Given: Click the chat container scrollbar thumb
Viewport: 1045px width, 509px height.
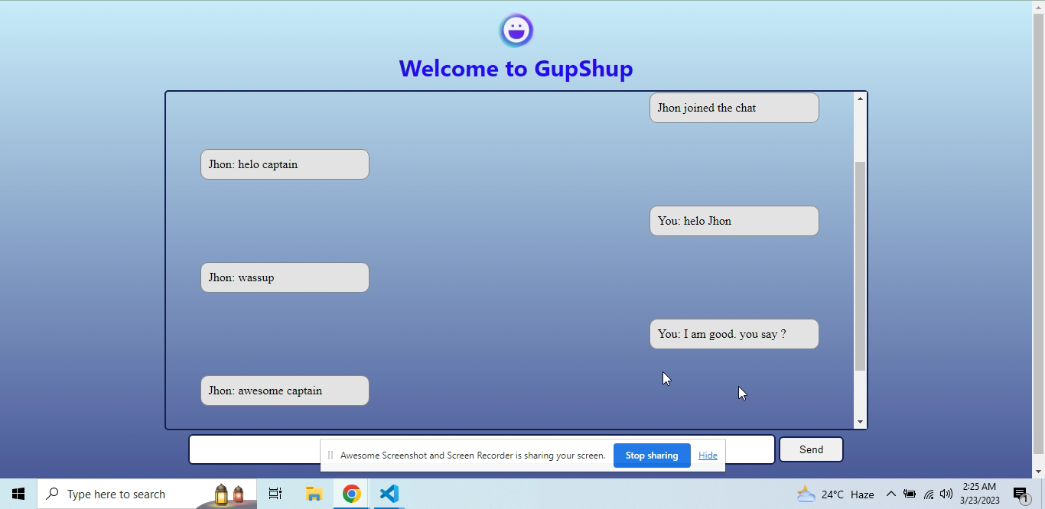Looking at the screenshot, I should point(860,267).
